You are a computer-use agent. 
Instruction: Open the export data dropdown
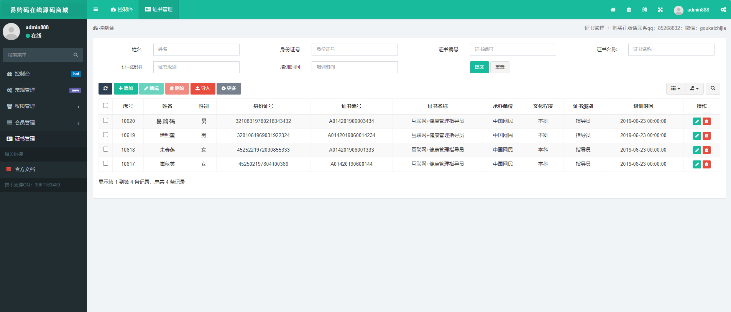coord(694,88)
